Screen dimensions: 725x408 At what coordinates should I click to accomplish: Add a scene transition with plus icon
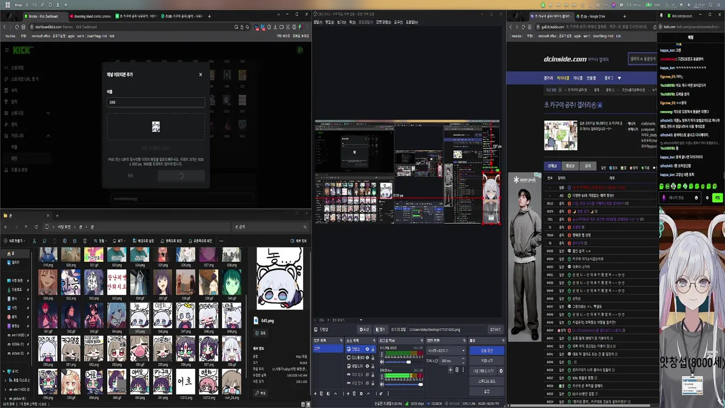[450, 370]
